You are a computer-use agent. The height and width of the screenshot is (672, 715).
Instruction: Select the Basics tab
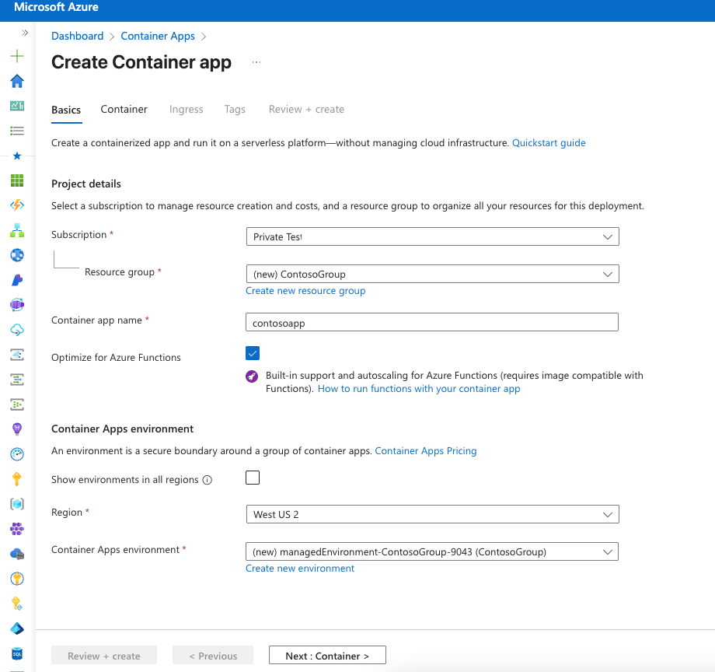(x=66, y=110)
